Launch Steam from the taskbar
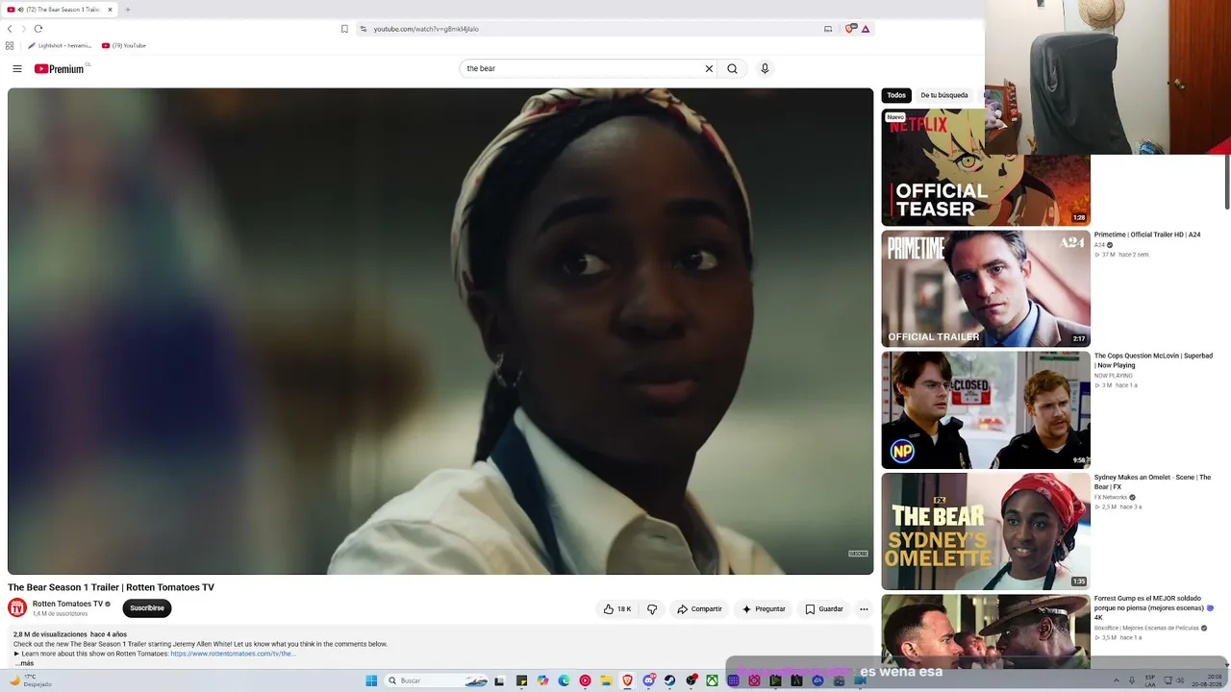Image resolution: width=1231 pixels, height=692 pixels. pos(669,680)
